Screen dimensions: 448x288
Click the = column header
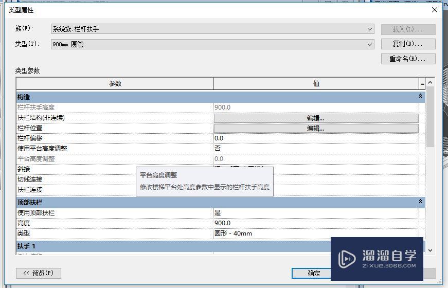click(422, 84)
